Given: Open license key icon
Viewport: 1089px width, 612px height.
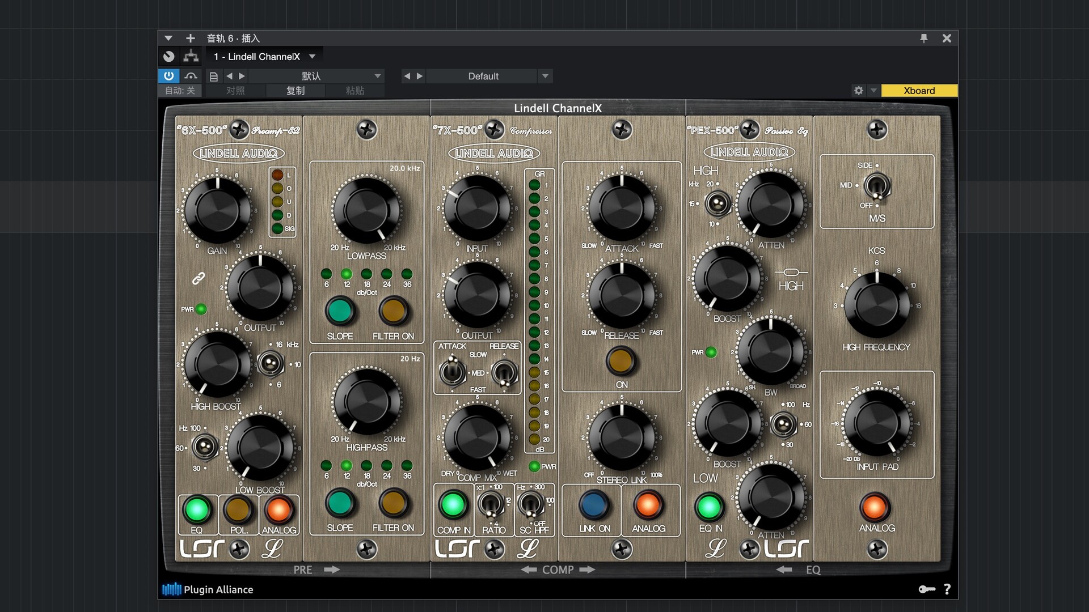Looking at the screenshot, I should pos(927,589).
